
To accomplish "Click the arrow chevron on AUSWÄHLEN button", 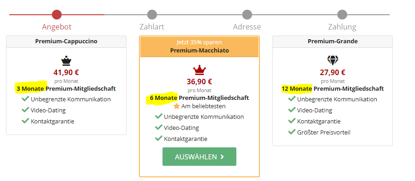I will pos(222,157).
